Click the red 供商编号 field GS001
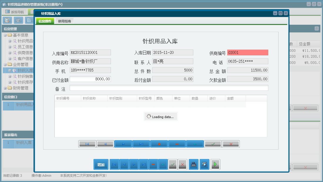The height and width of the screenshot is (182, 323). point(247,53)
